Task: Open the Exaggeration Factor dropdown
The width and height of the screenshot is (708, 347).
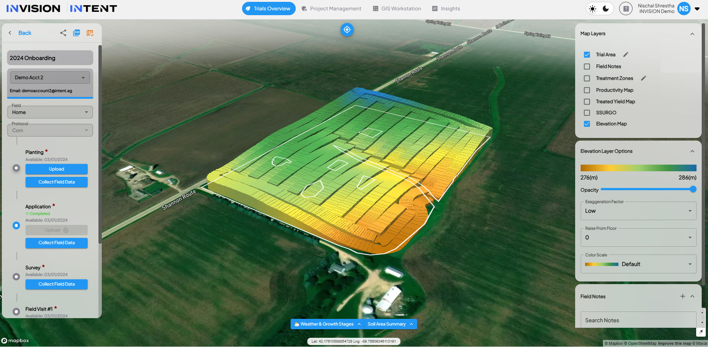Action: [x=638, y=211]
